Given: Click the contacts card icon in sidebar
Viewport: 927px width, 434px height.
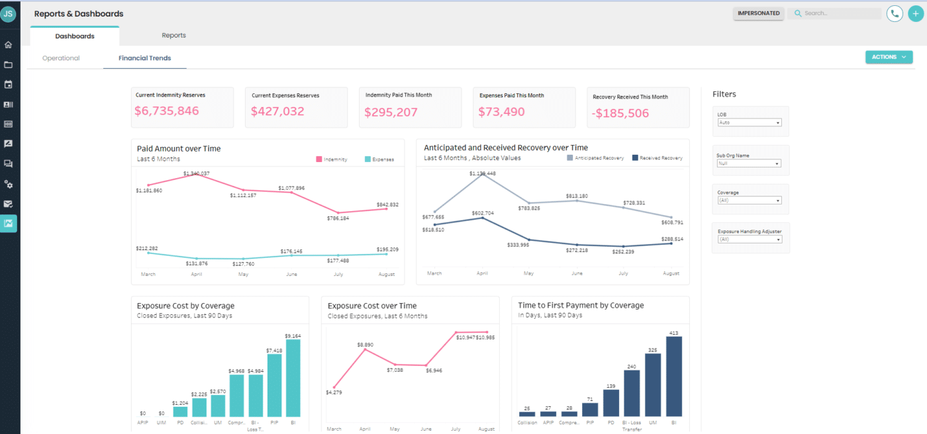Looking at the screenshot, I should coord(9,104).
